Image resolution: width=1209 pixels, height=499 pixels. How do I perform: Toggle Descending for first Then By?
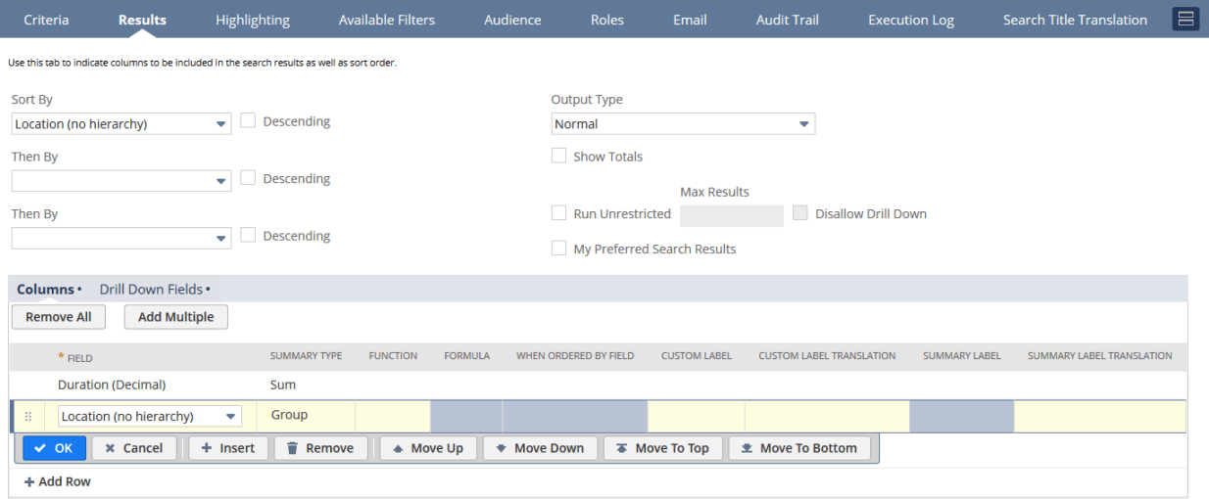coord(249,178)
